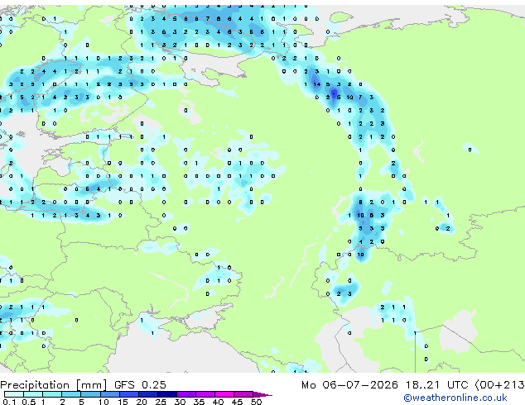Click the '14' precipitation value on the map
Image resolution: width=525 pixels, height=405 pixels.
coord(317,84)
